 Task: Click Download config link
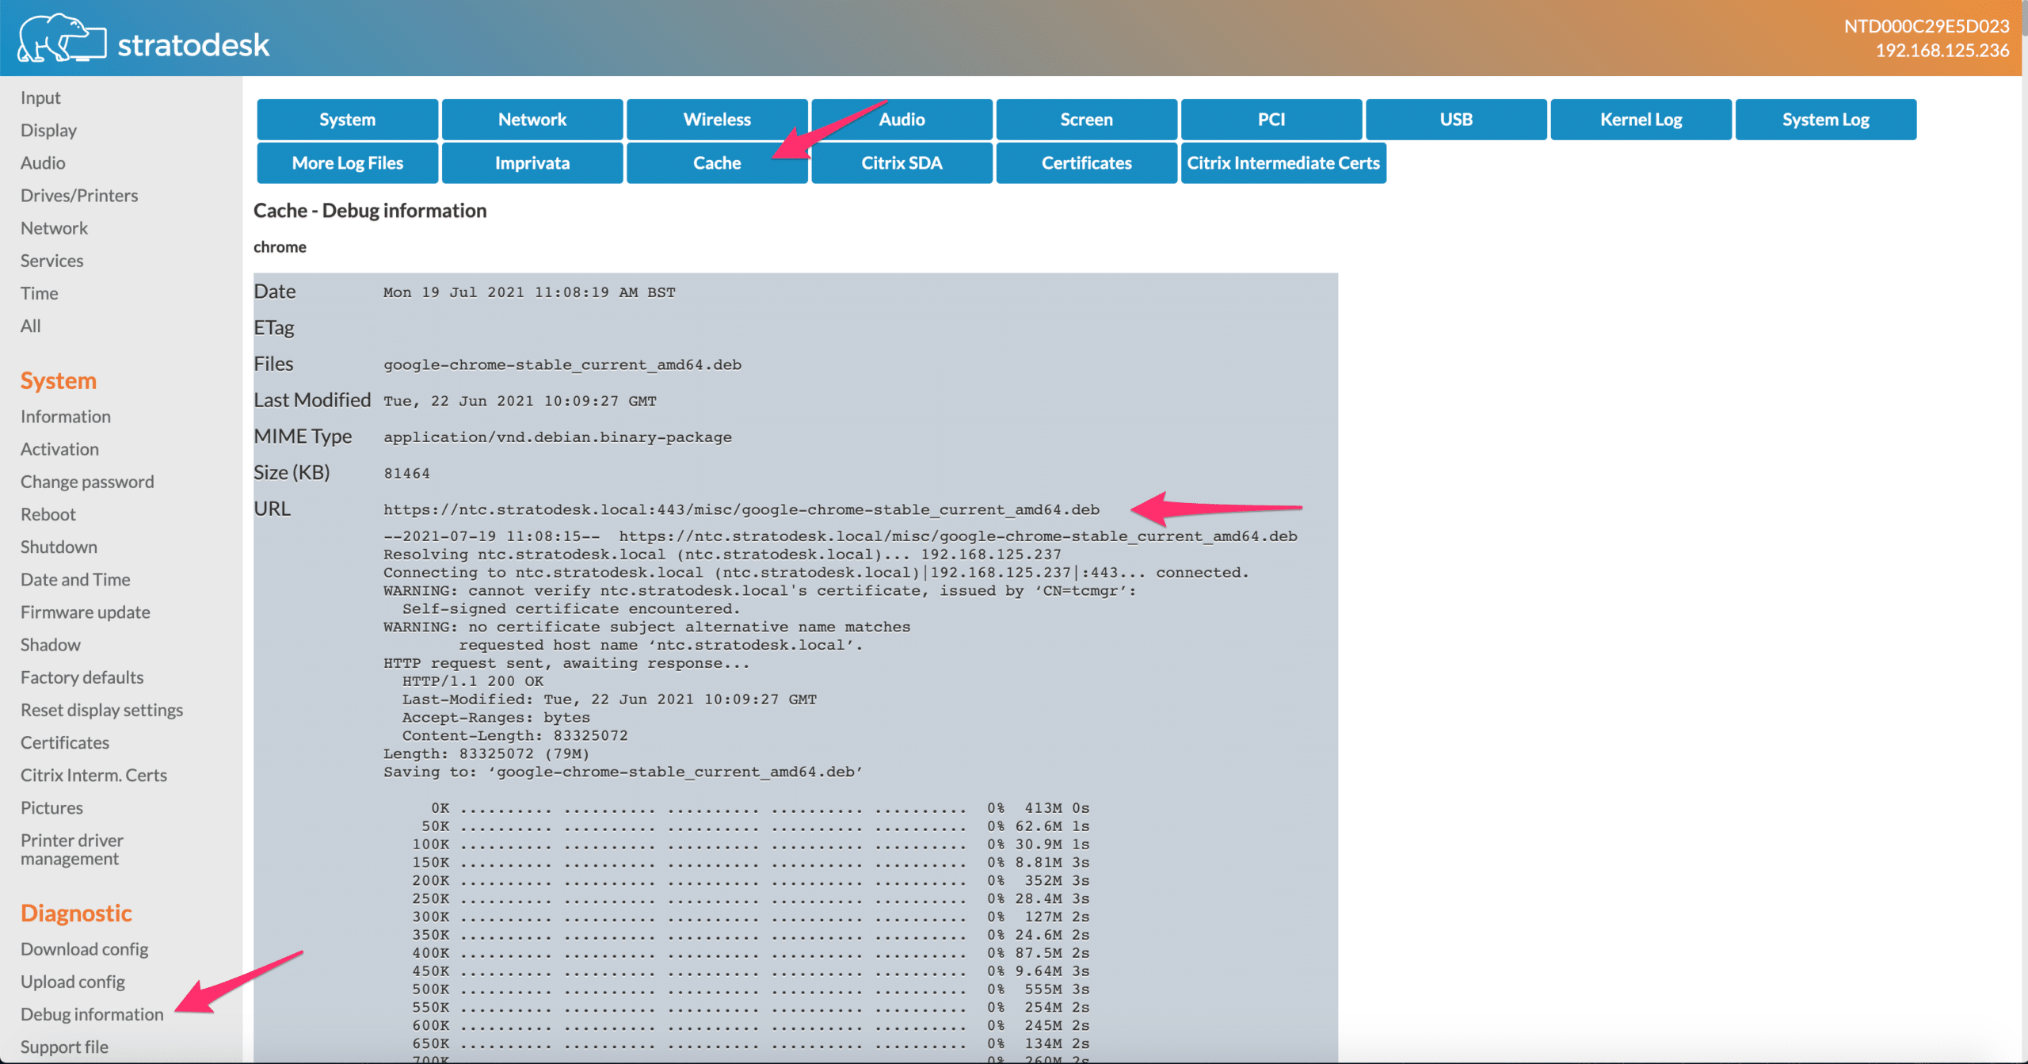pos(85,948)
